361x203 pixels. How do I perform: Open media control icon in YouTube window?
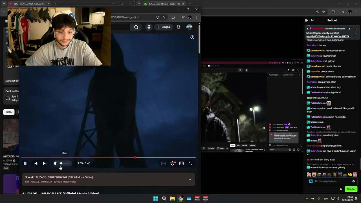[183, 17]
